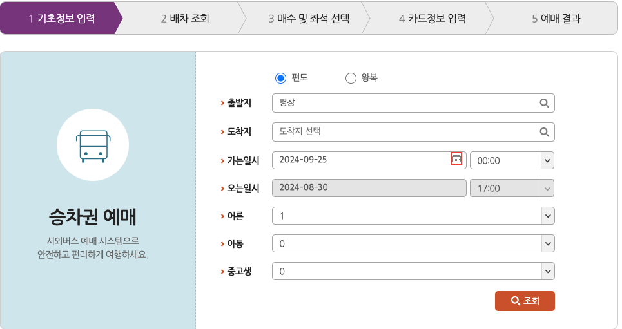This screenshot has height=329, width=622.
Task: Click the 오는일시 label
Action: pyautogui.click(x=243, y=188)
